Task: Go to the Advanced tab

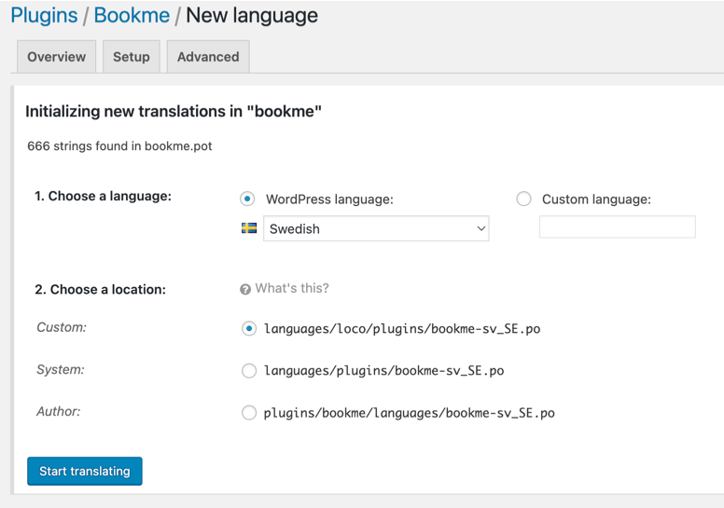Action: 208,57
